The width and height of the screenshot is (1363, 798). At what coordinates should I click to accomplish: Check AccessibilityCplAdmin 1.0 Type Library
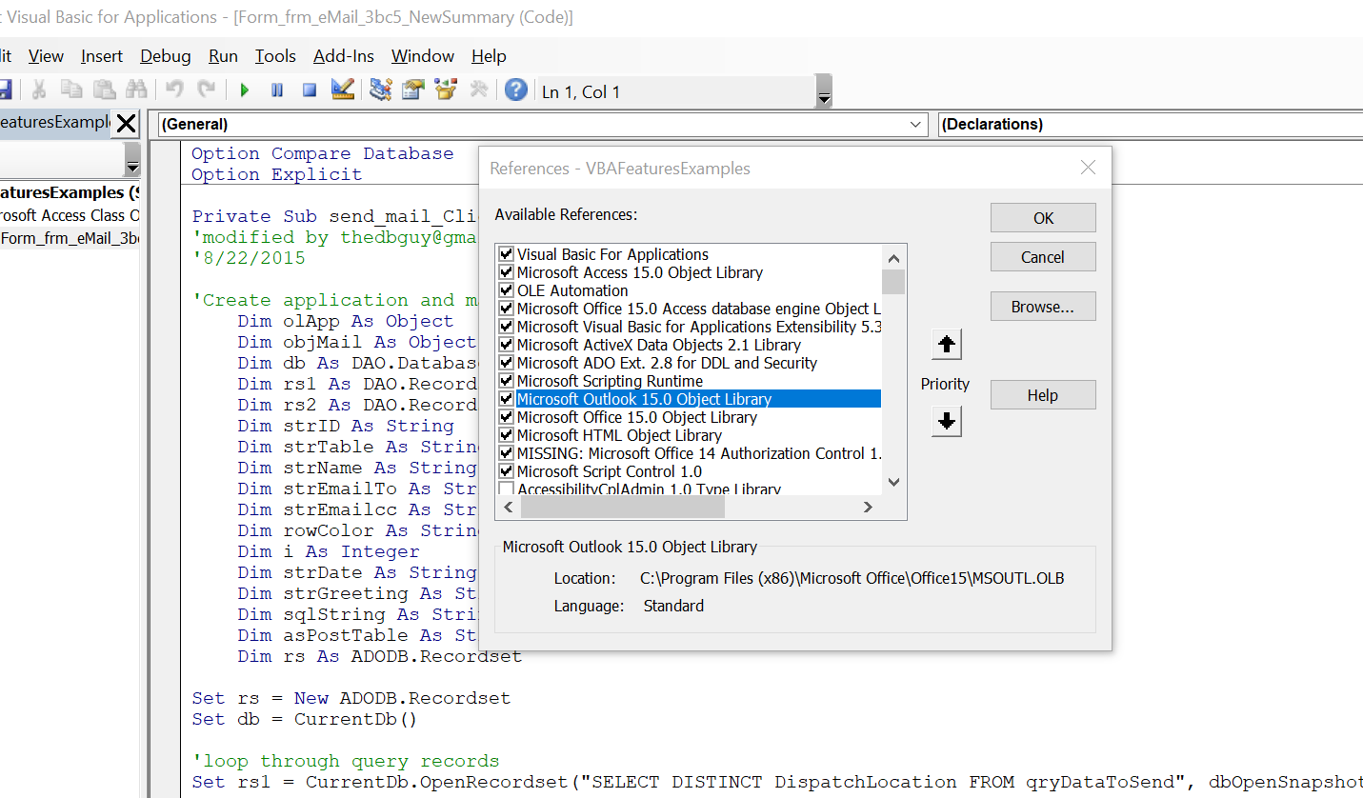point(506,489)
